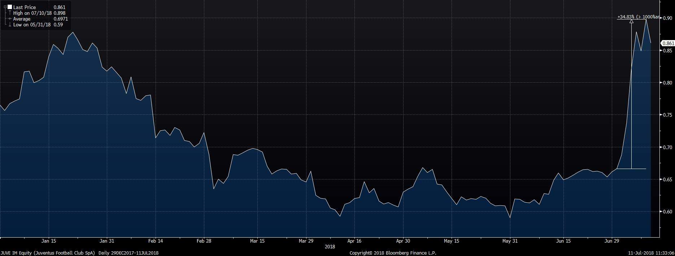Click the 'Apr 30' x-axis date label
Screen dimensions: 675x256
pyautogui.click(x=403, y=241)
